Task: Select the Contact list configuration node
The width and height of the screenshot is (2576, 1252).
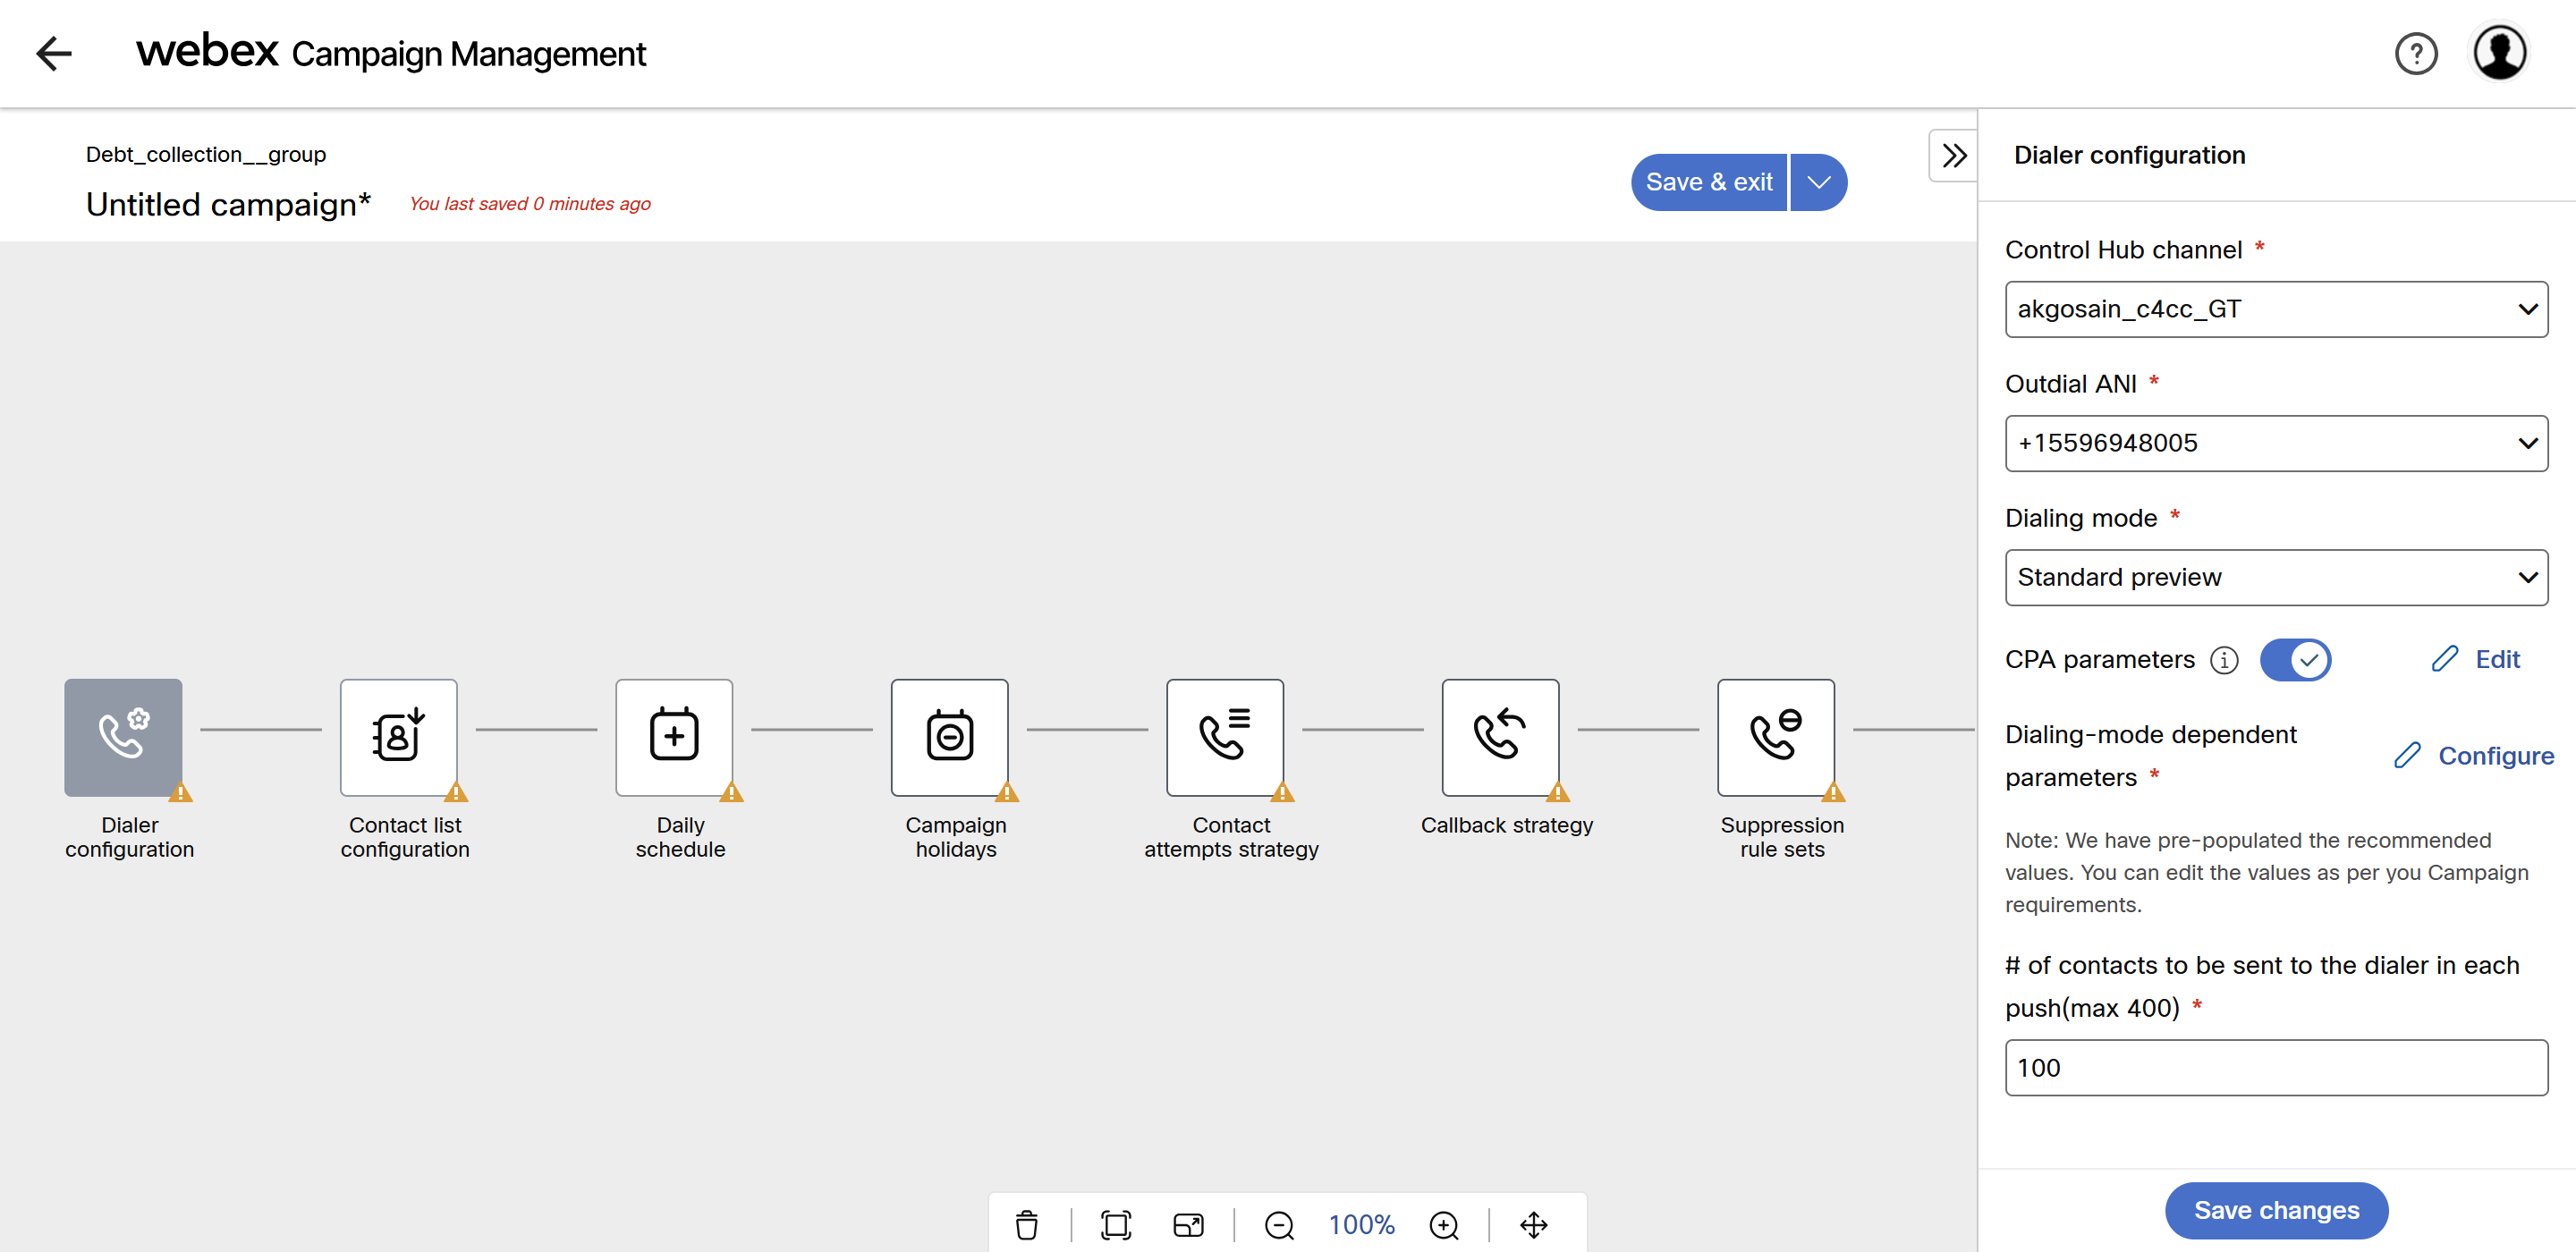Action: pos(398,737)
